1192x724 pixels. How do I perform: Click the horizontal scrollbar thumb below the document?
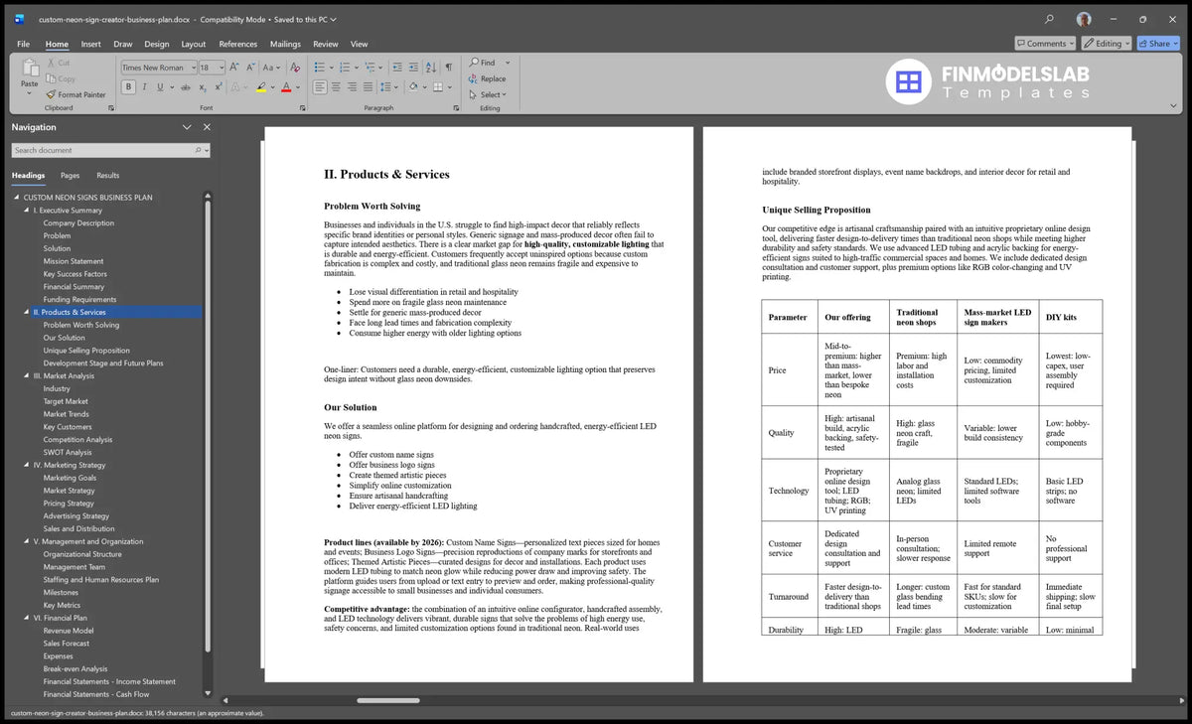388,700
